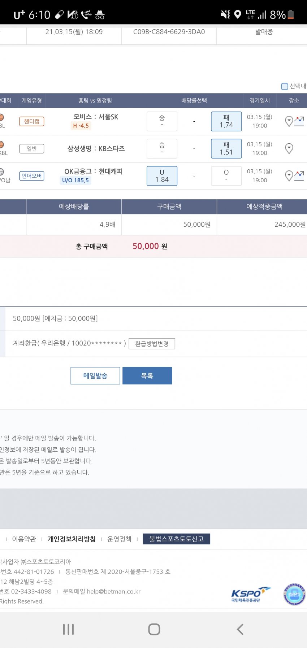Tap location pin icon for 모비스 game

(x=289, y=121)
